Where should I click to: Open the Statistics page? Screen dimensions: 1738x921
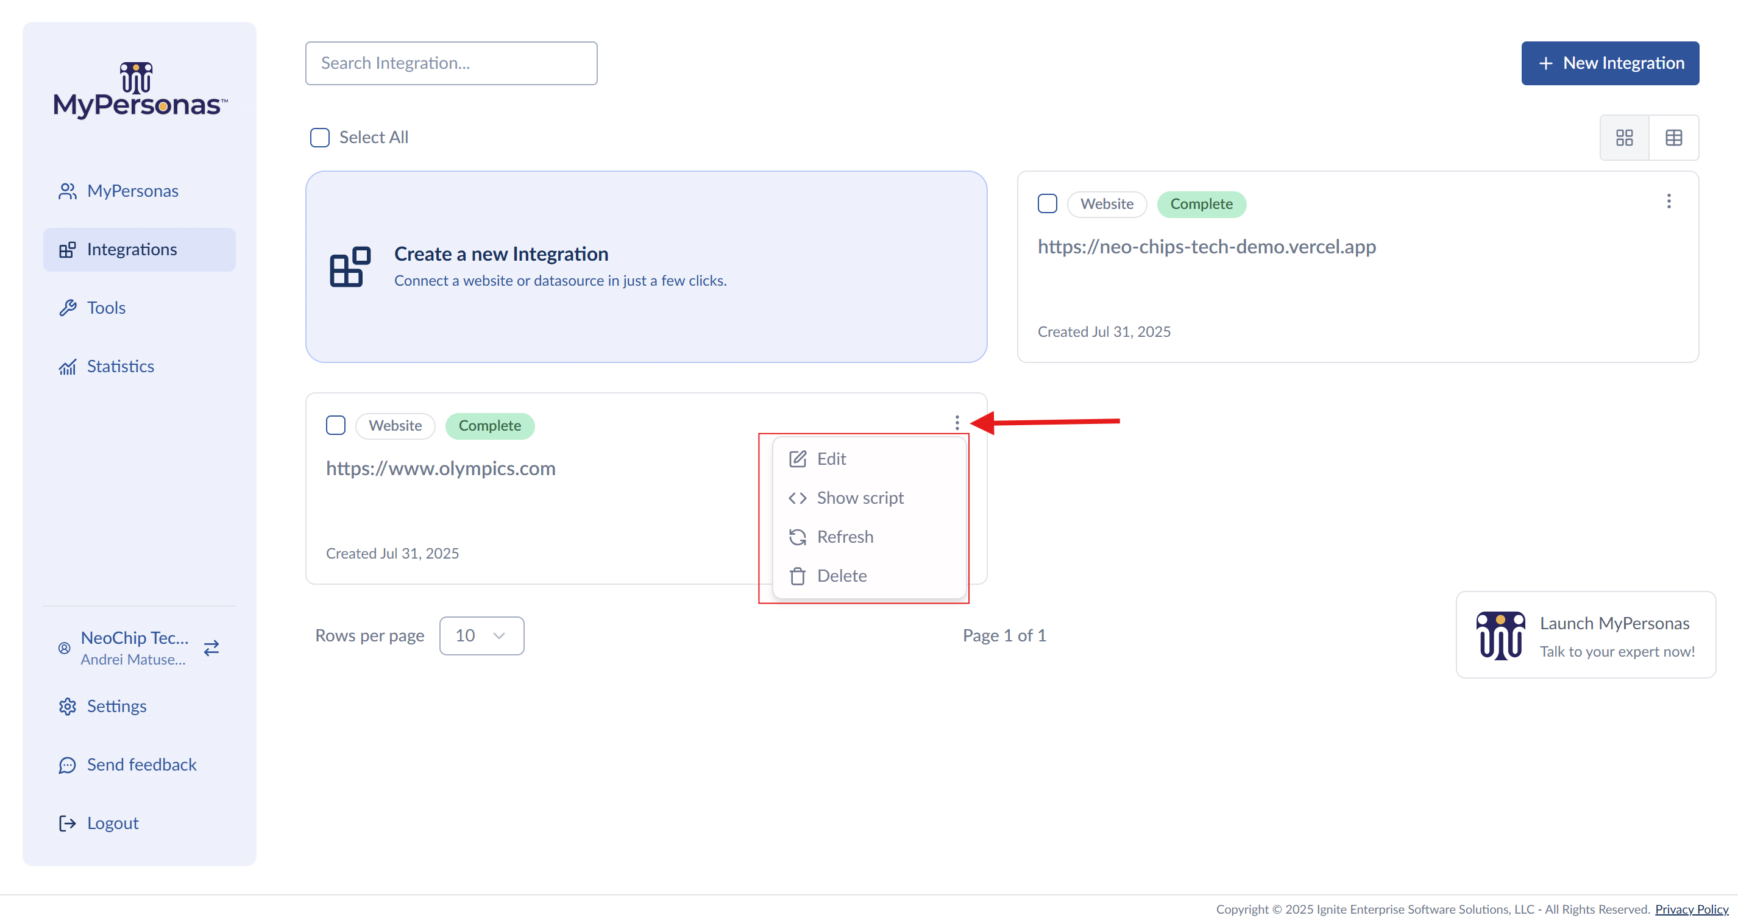(x=139, y=366)
